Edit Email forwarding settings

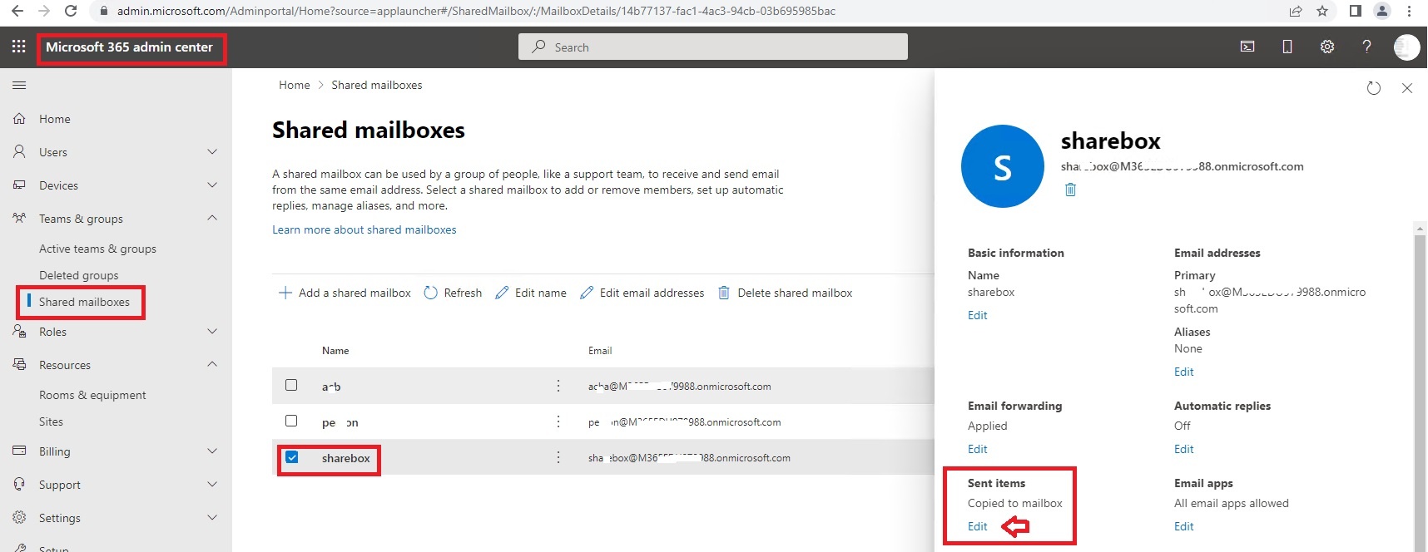click(x=978, y=449)
